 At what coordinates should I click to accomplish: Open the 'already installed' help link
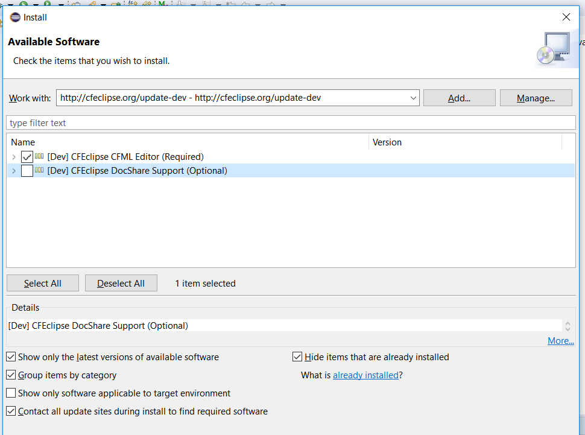[x=365, y=375]
